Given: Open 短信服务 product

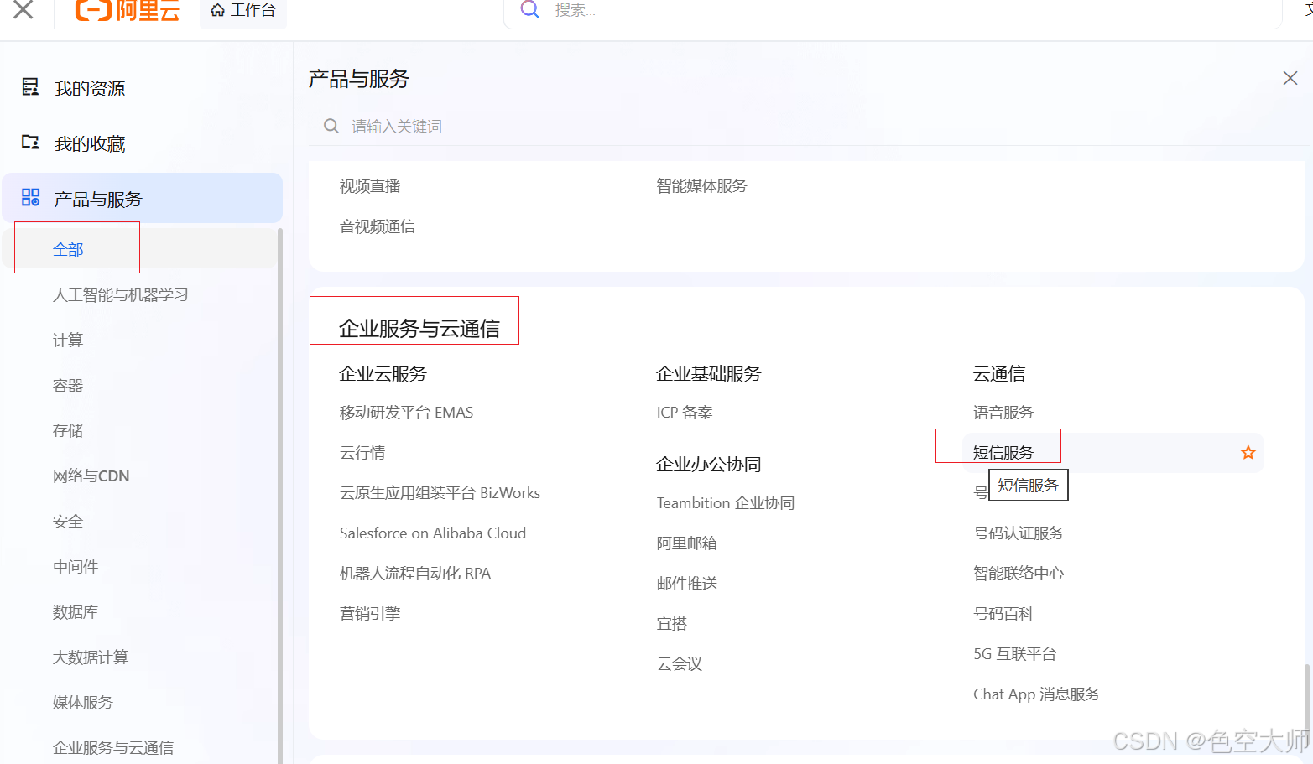Looking at the screenshot, I should [1003, 453].
